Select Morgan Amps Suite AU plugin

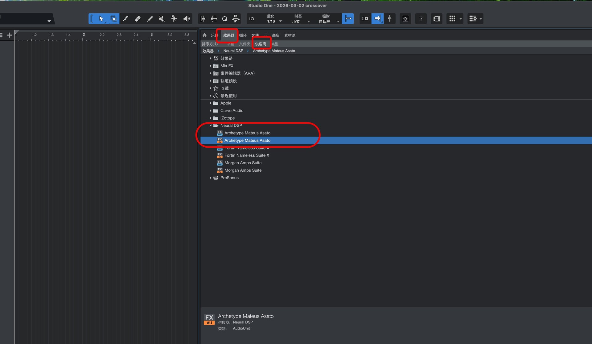pyautogui.click(x=243, y=170)
